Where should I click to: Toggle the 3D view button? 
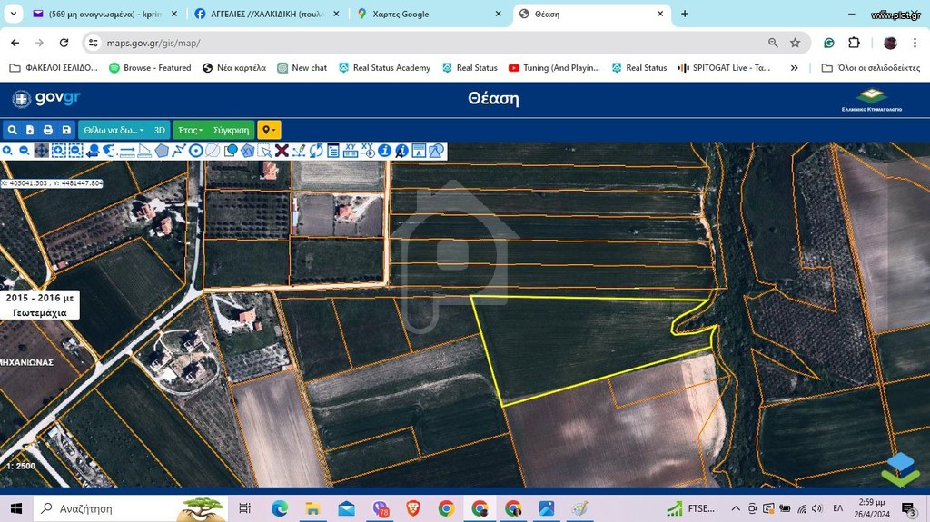point(160,130)
